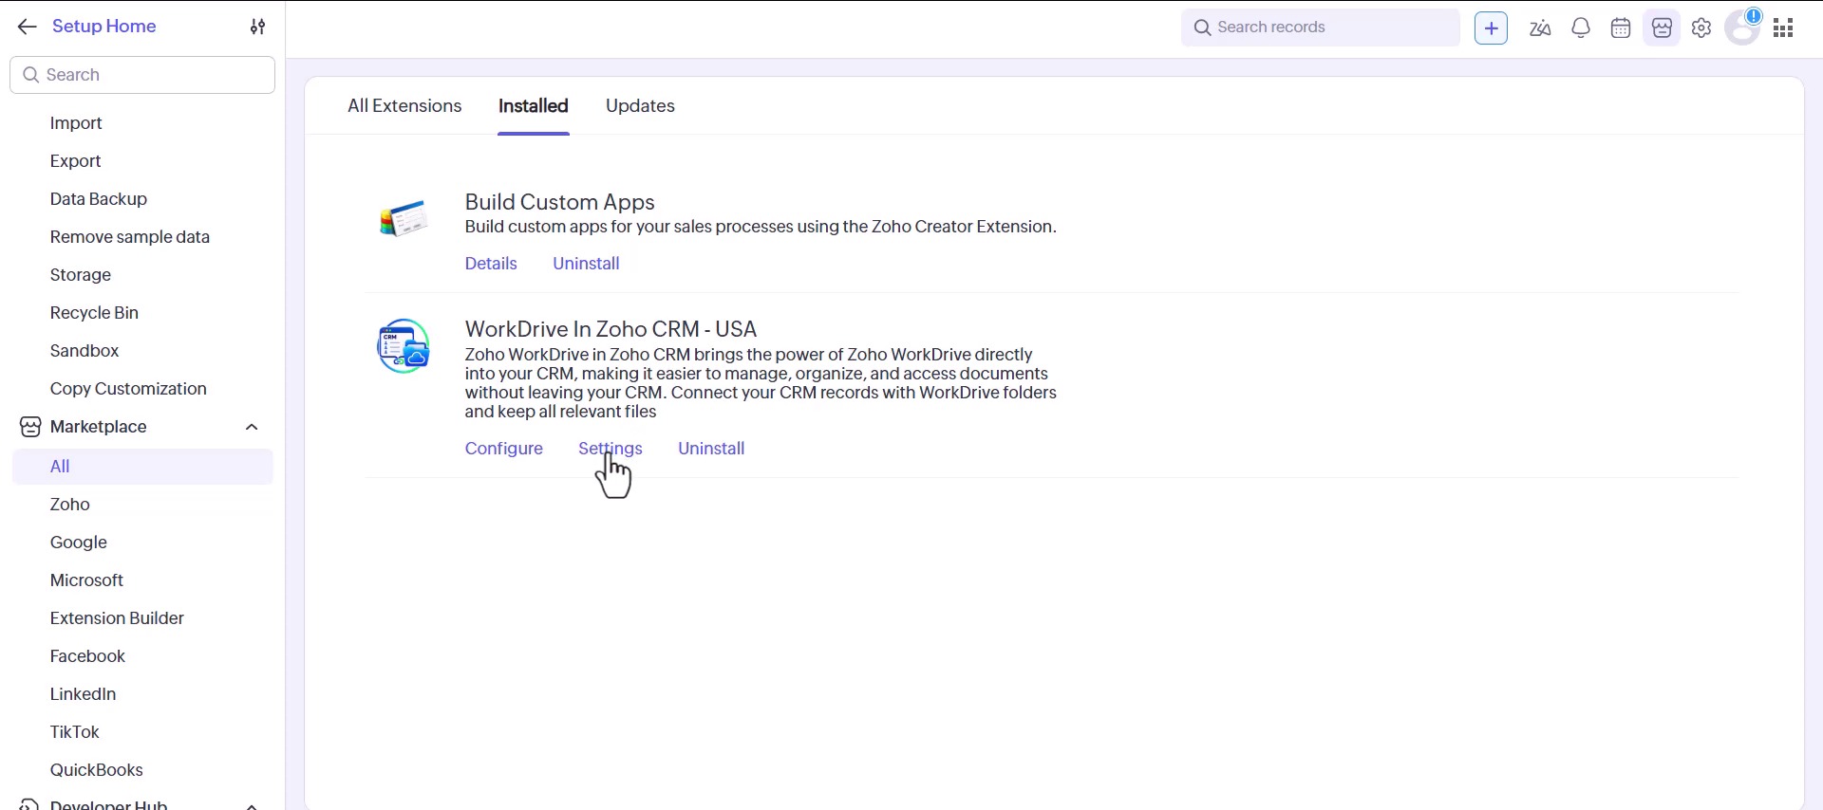
Task: Open Import in the sidebar
Action: 76,123
